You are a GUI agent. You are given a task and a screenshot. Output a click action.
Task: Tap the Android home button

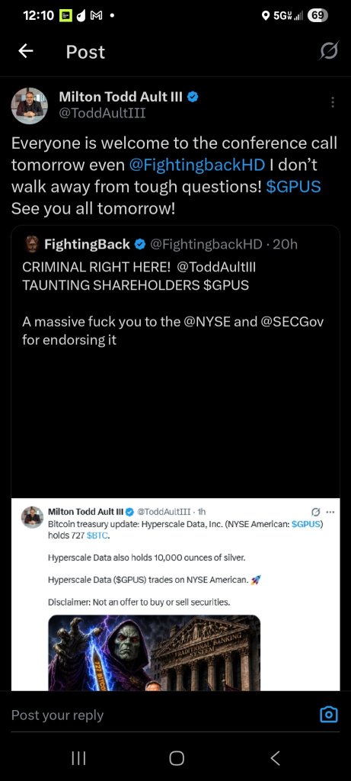(x=177, y=758)
